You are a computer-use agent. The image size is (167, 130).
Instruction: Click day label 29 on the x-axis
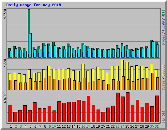tap(147, 126)
